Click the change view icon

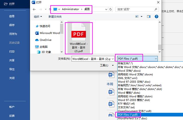[137, 17]
